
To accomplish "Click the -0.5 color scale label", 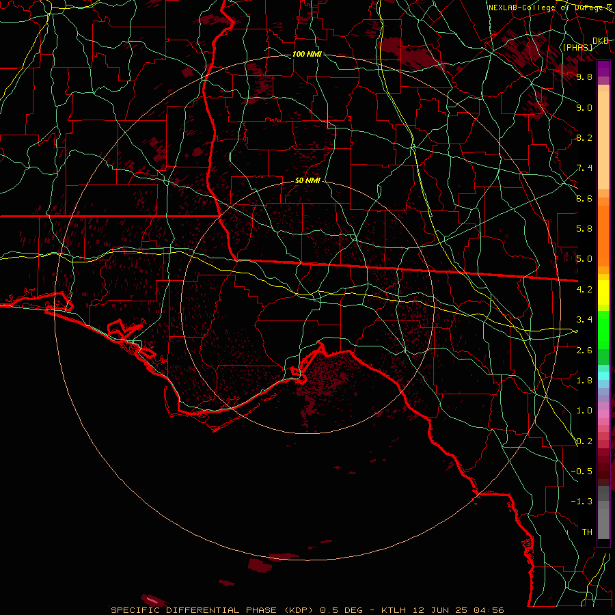I will click(582, 471).
